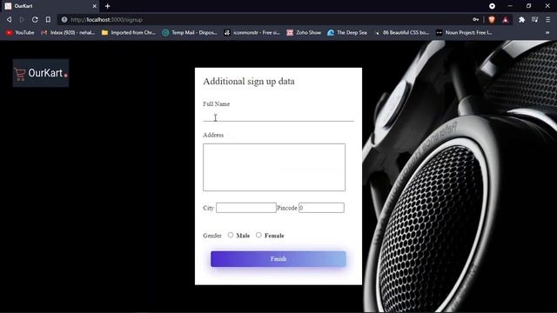This screenshot has height=313, width=557.
Task: Click the password key icon
Action: [x=476, y=19]
